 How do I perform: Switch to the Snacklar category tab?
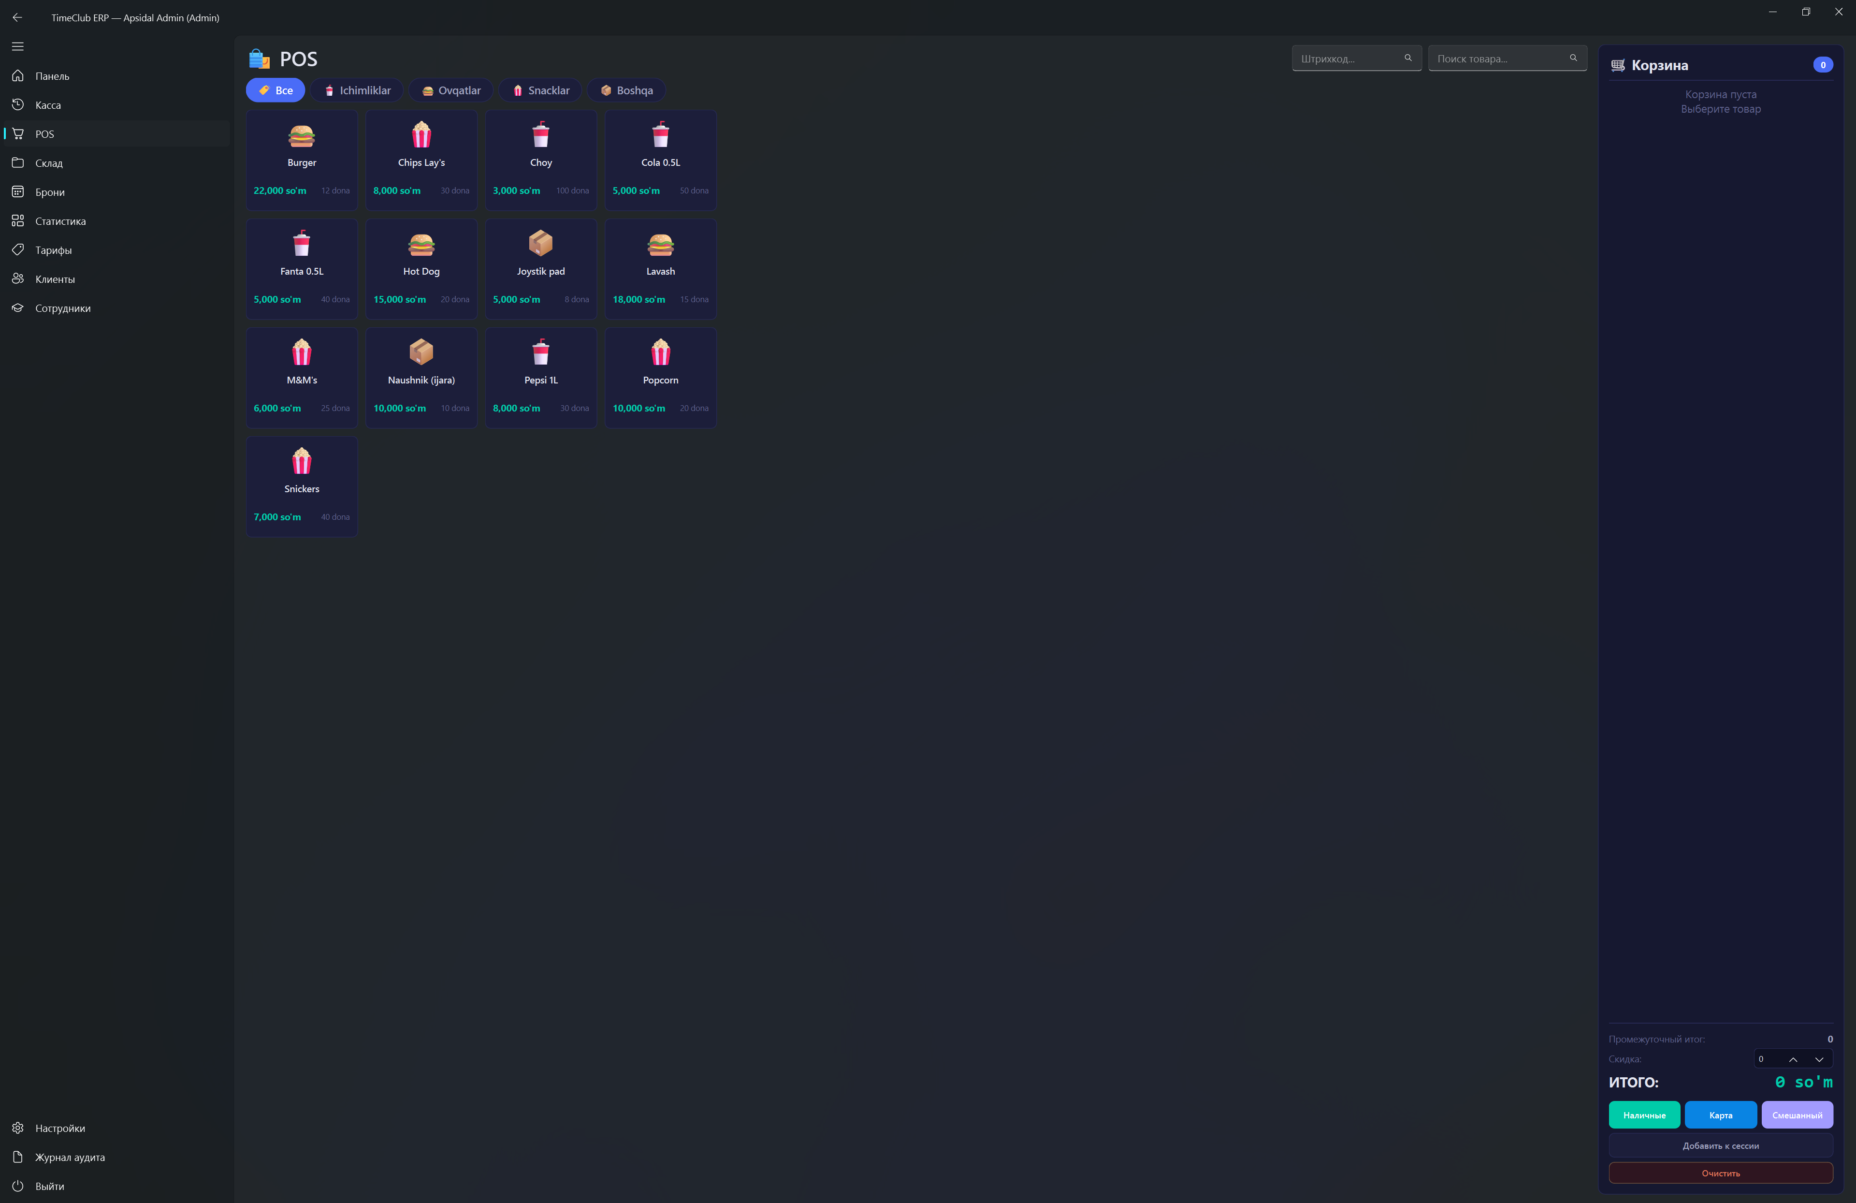[x=540, y=90]
